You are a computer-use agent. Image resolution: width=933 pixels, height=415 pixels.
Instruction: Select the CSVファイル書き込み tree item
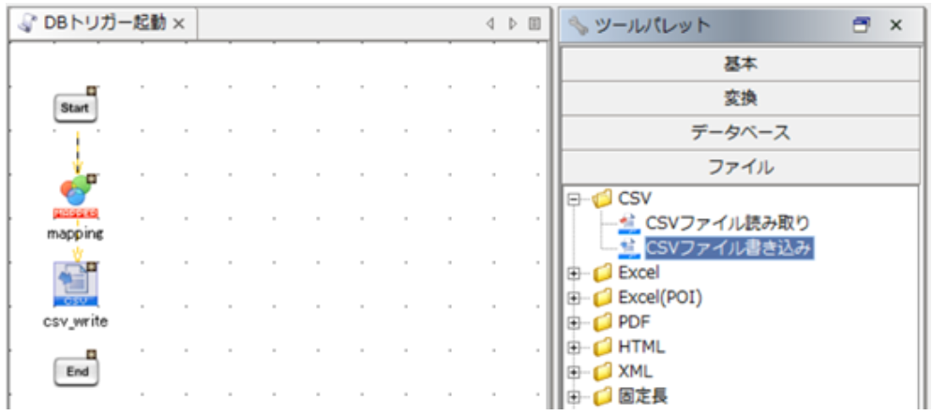pyautogui.click(x=729, y=248)
